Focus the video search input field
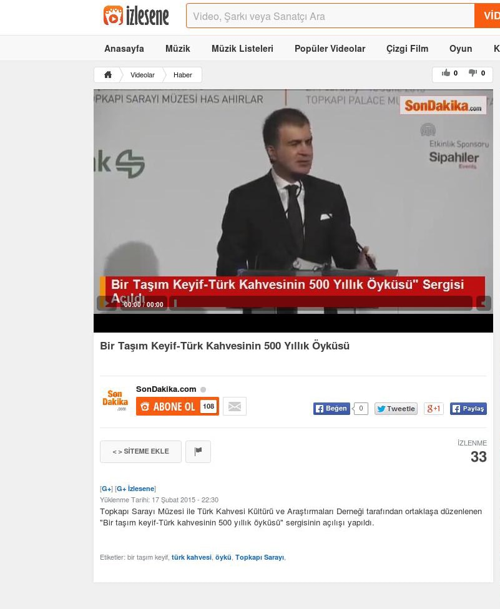Viewport: 500px width, 609px height. (330, 16)
